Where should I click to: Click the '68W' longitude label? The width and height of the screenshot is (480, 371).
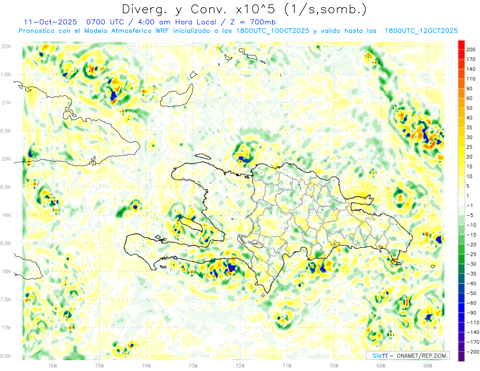point(428,366)
